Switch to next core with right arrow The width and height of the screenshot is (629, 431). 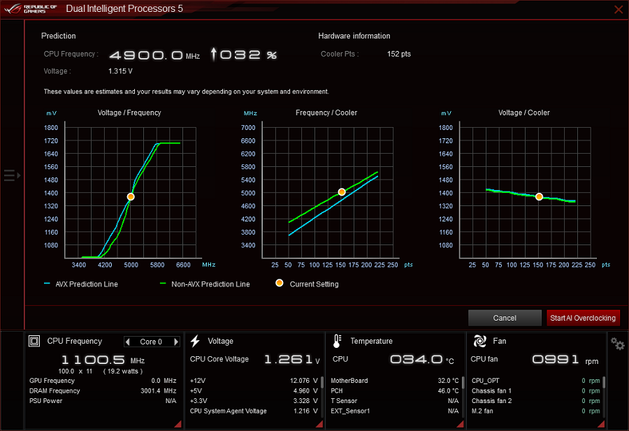coord(175,342)
